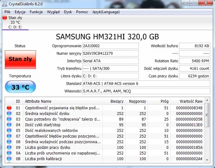Click the Rotation Rate field 5400 RPM
The image size is (215, 168).
click(x=195, y=61)
